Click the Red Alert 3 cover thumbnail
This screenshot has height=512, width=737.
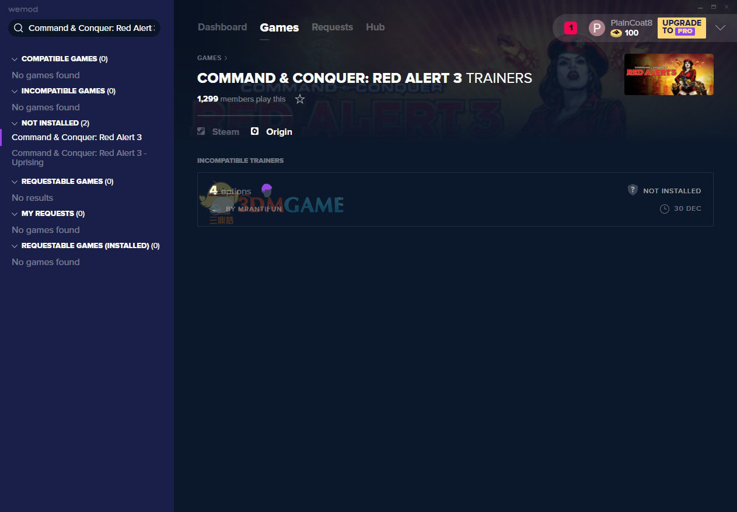669,75
